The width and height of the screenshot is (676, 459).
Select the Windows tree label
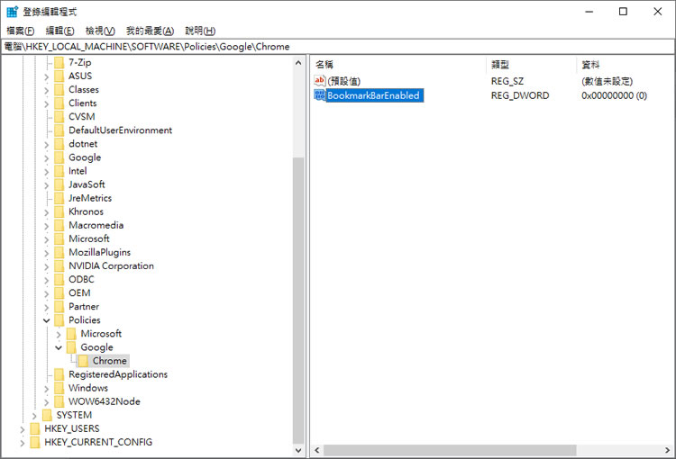coord(88,388)
